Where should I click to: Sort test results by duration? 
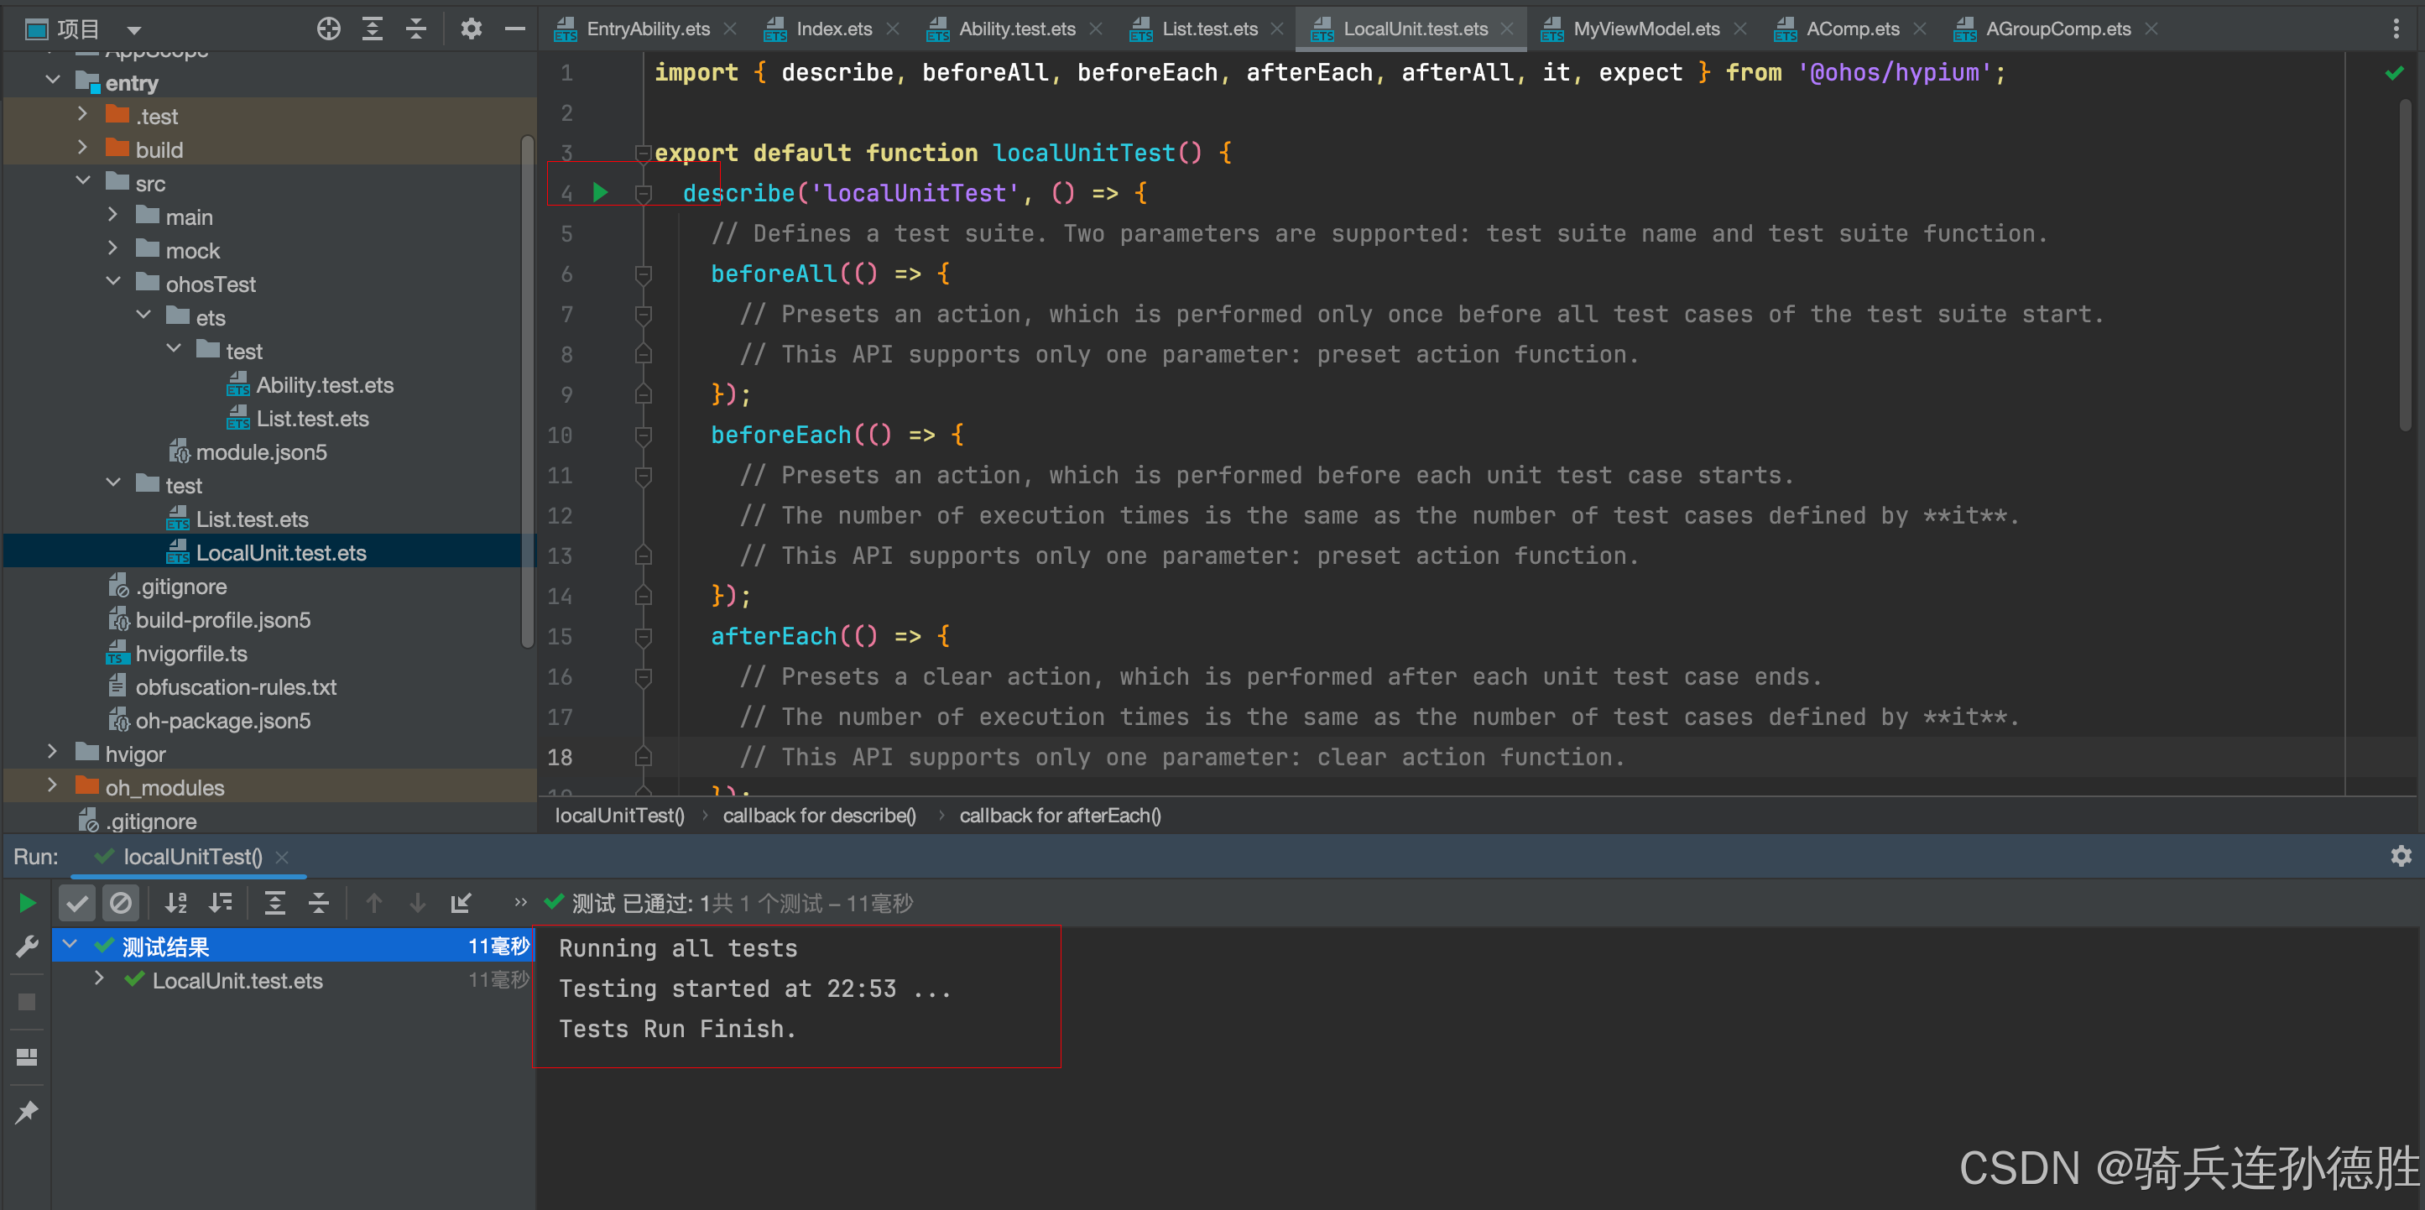click(x=221, y=903)
